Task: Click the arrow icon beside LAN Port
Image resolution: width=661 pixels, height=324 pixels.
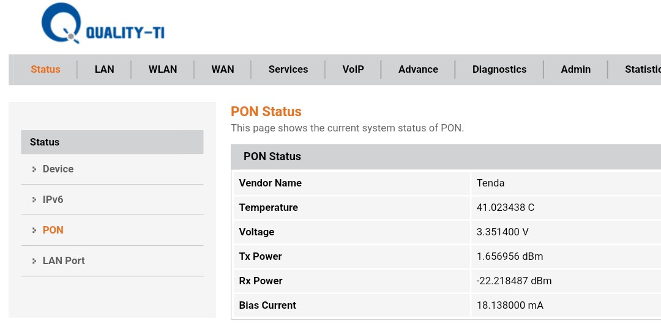Action: (34, 261)
